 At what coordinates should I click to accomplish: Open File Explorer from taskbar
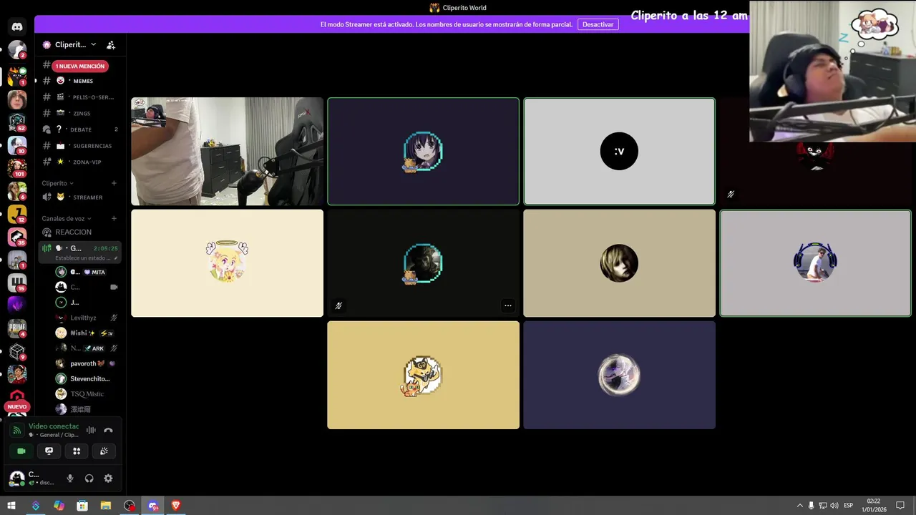(106, 506)
